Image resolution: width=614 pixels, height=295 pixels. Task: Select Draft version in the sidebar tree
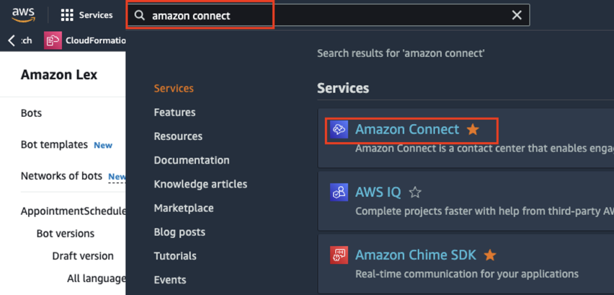83,256
